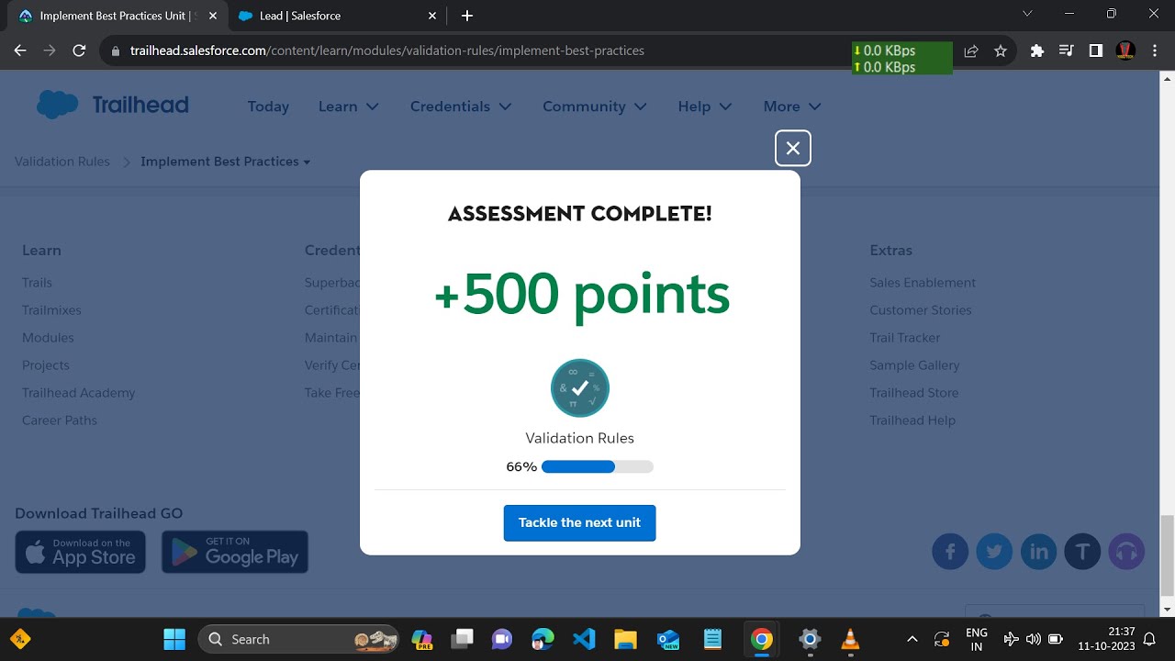This screenshot has height=661, width=1175.
Task: Open the Trailmixes footer link
Action: 51,310
